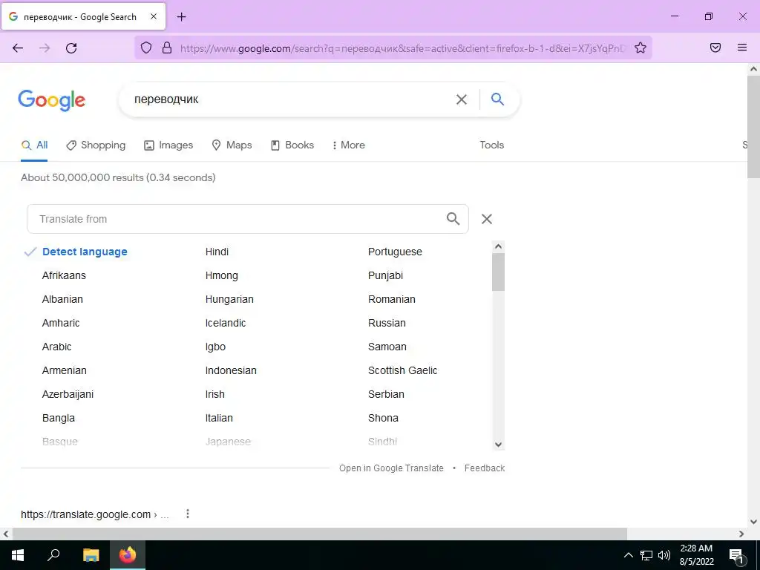Select Detect language option
Viewport: 760px width, 570px height.
tap(85, 252)
